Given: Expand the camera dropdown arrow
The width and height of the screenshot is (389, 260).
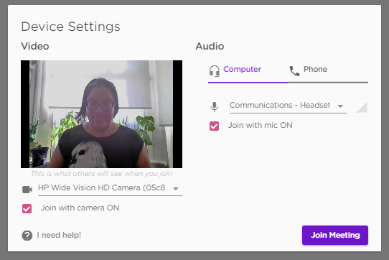Looking at the screenshot, I should tap(176, 189).
